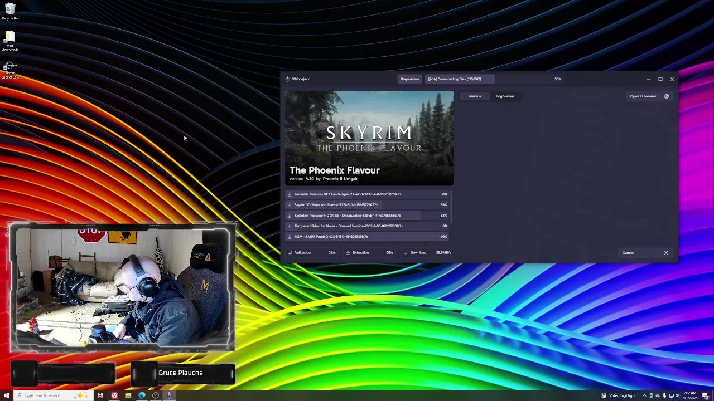Click the Validation hash icon

point(290,253)
